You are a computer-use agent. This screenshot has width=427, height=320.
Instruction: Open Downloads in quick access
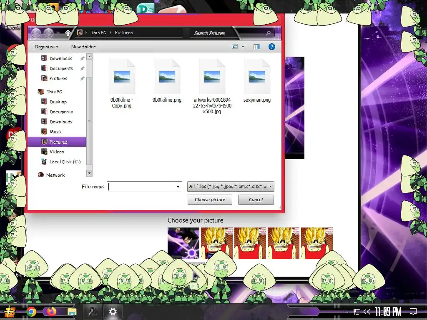tap(61, 58)
